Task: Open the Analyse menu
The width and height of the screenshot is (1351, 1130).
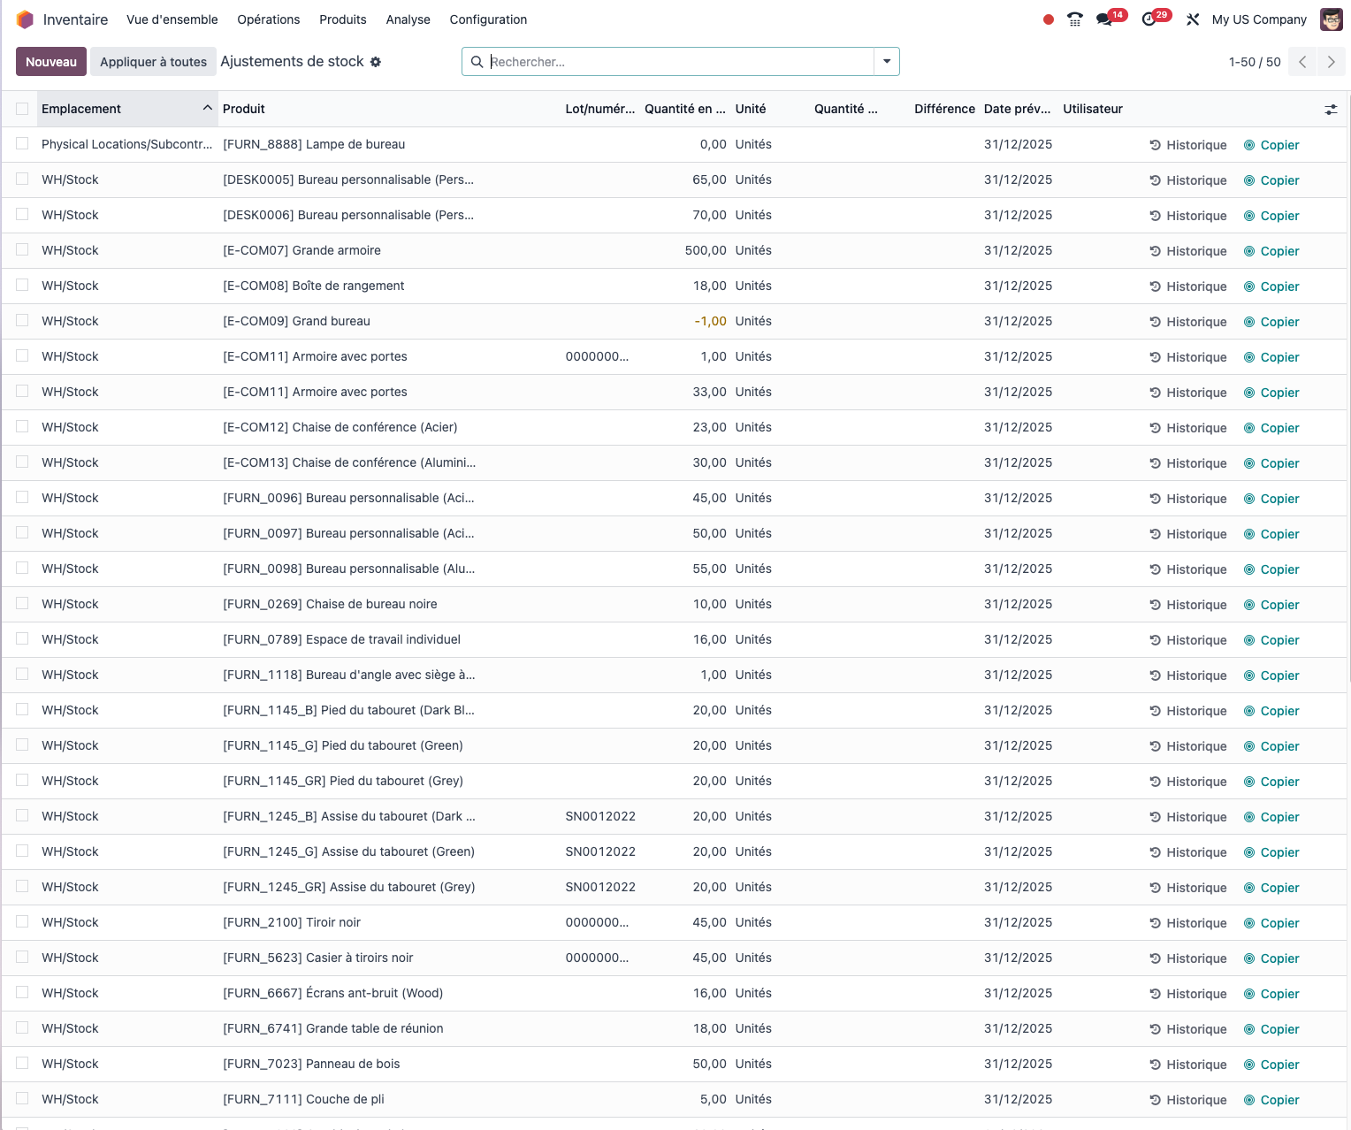Action: pos(408,19)
